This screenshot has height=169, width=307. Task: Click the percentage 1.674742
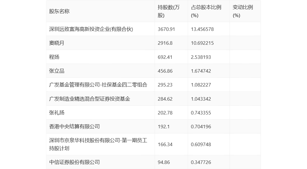point(201,71)
